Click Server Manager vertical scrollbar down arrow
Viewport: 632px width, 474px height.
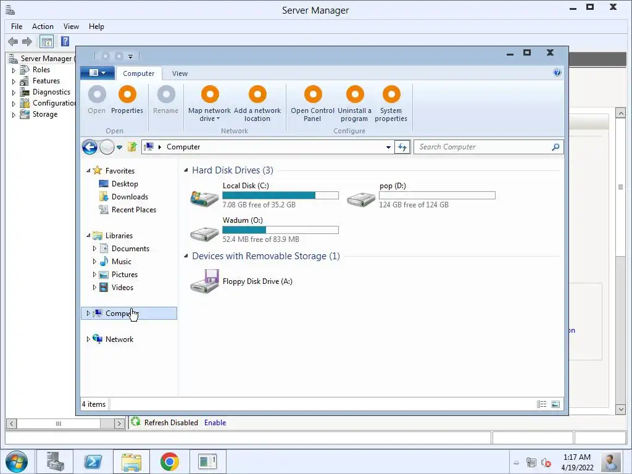(x=621, y=409)
